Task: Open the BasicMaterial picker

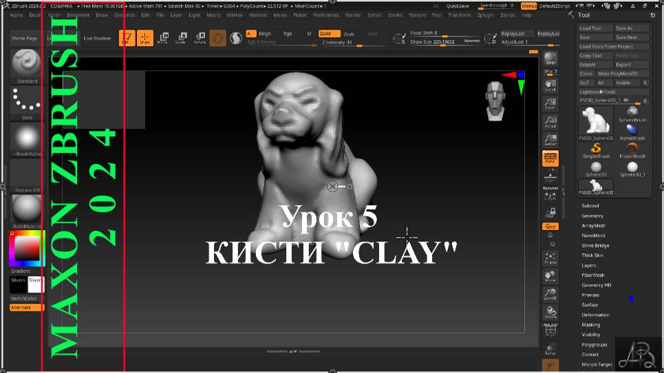Action: (27, 212)
